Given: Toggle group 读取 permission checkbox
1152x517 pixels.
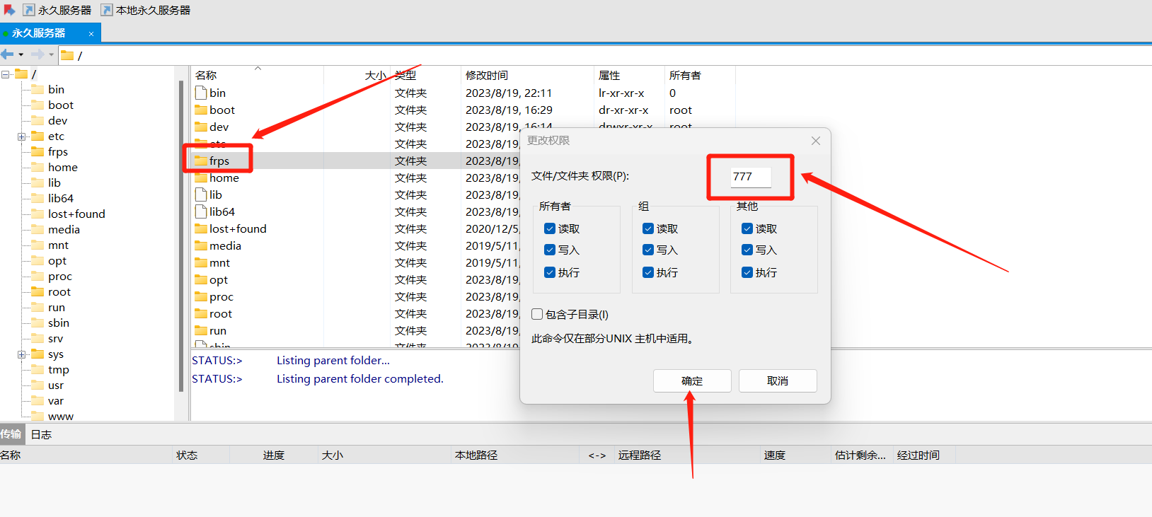Looking at the screenshot, I should pyautogui.click(x=648, y=228).
